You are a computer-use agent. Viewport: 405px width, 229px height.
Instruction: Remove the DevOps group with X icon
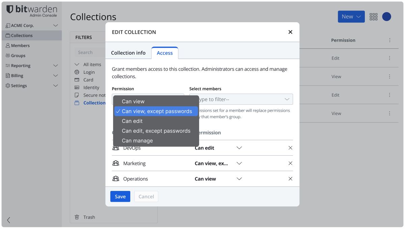coord(290,148)
